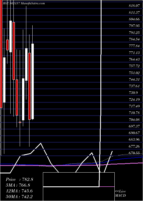Click the 777.84 price axis label
Viewport: 143px width, 201px height.
134,46
